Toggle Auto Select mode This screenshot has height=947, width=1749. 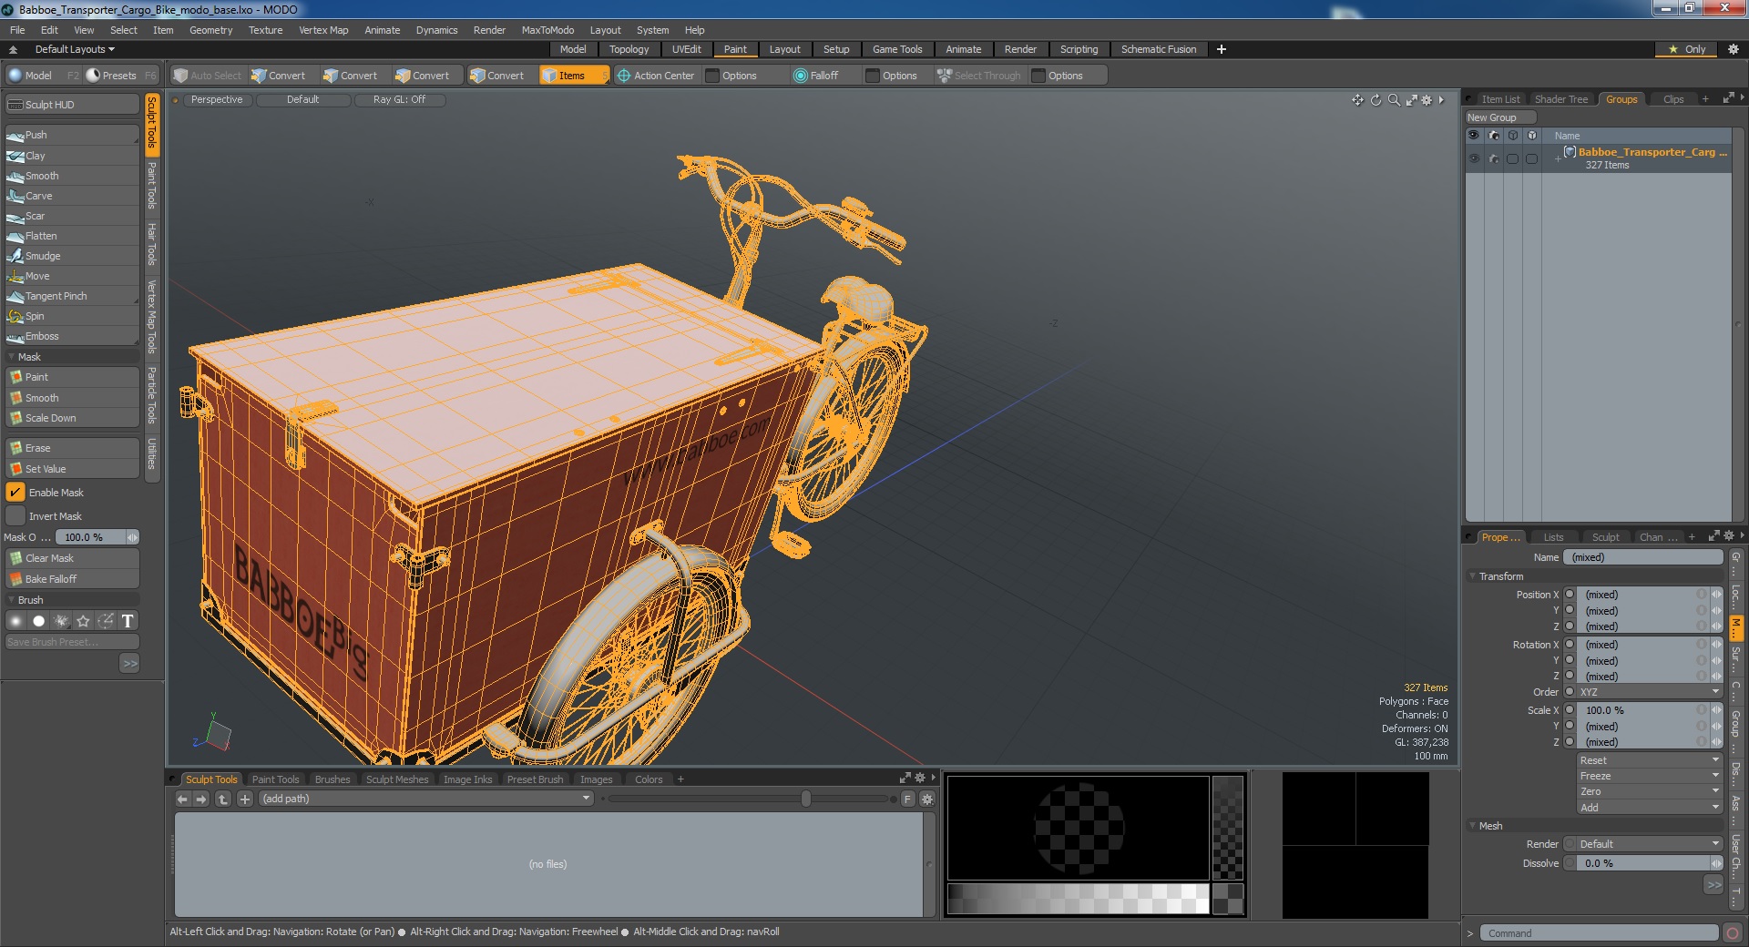pos(208,76)
